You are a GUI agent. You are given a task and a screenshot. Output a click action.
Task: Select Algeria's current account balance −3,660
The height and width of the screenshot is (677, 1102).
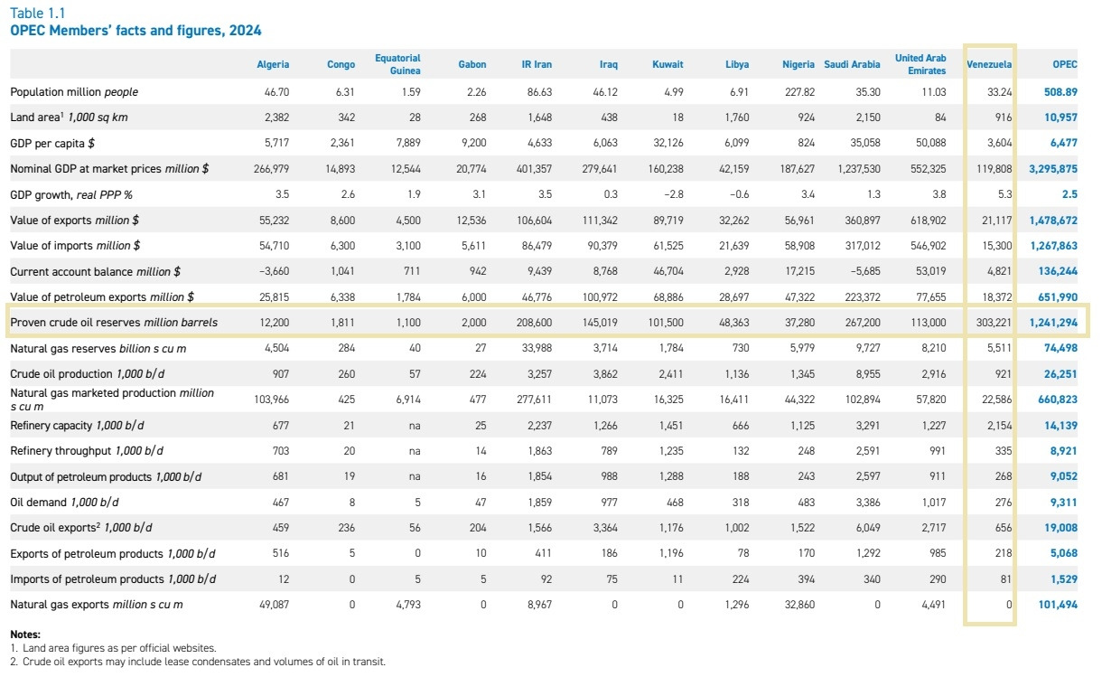274,271
